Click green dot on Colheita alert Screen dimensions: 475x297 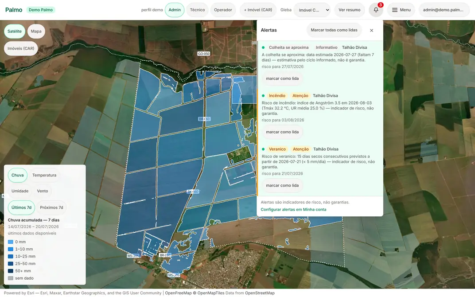click(x=263, y=47)
